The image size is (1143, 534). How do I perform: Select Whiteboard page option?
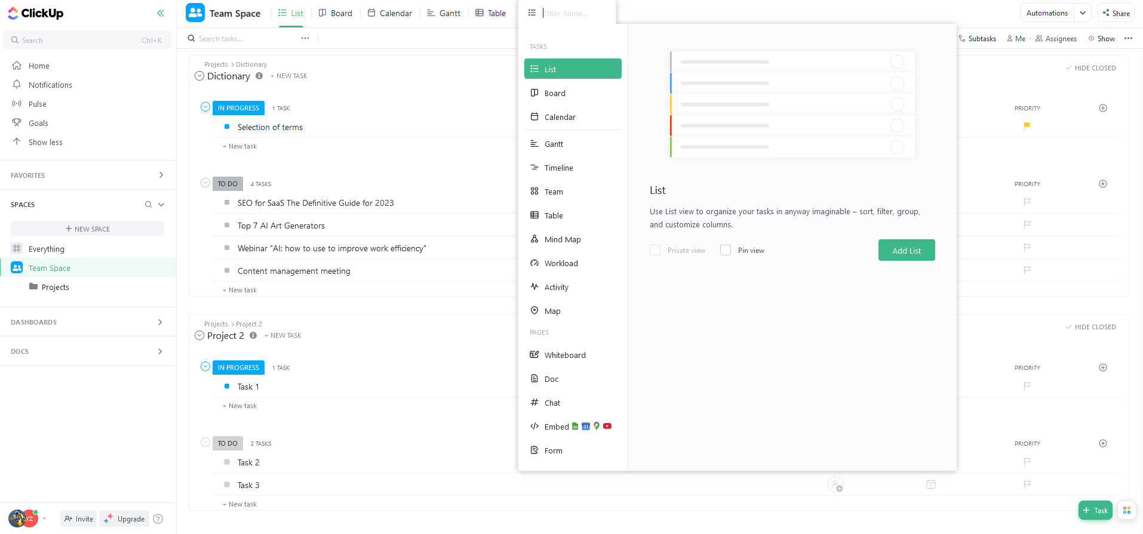click(573, 355)
